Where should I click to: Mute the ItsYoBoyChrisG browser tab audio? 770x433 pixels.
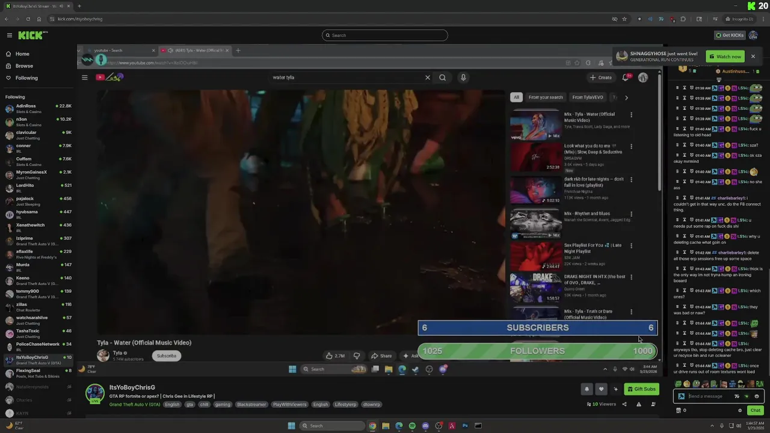click(x=61, y=6)
